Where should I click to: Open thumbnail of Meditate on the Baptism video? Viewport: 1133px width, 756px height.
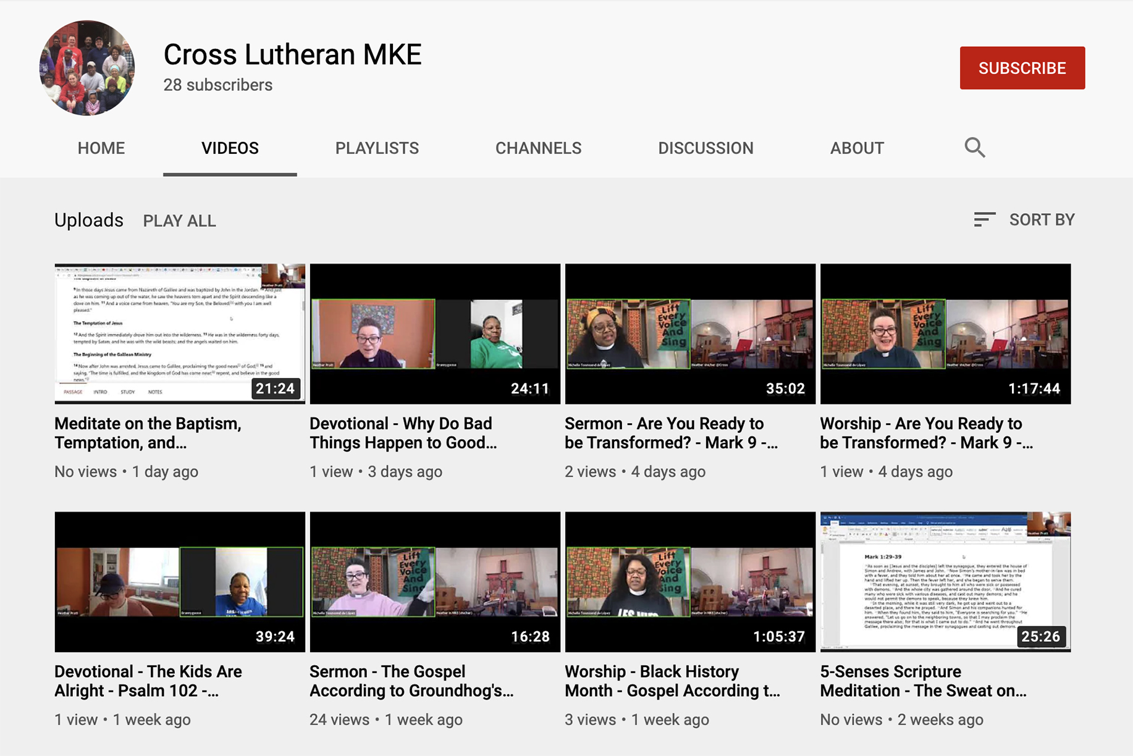pos(180,334)
